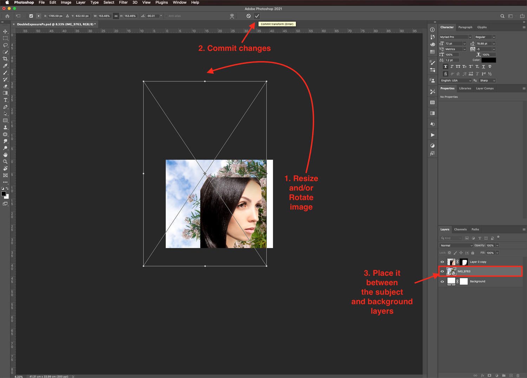This screenshot has width=527, height=378.
Task: Click the rotation angle input field
Action: 152,16
